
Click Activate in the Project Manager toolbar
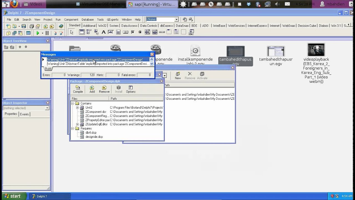(x=202, y=76)
